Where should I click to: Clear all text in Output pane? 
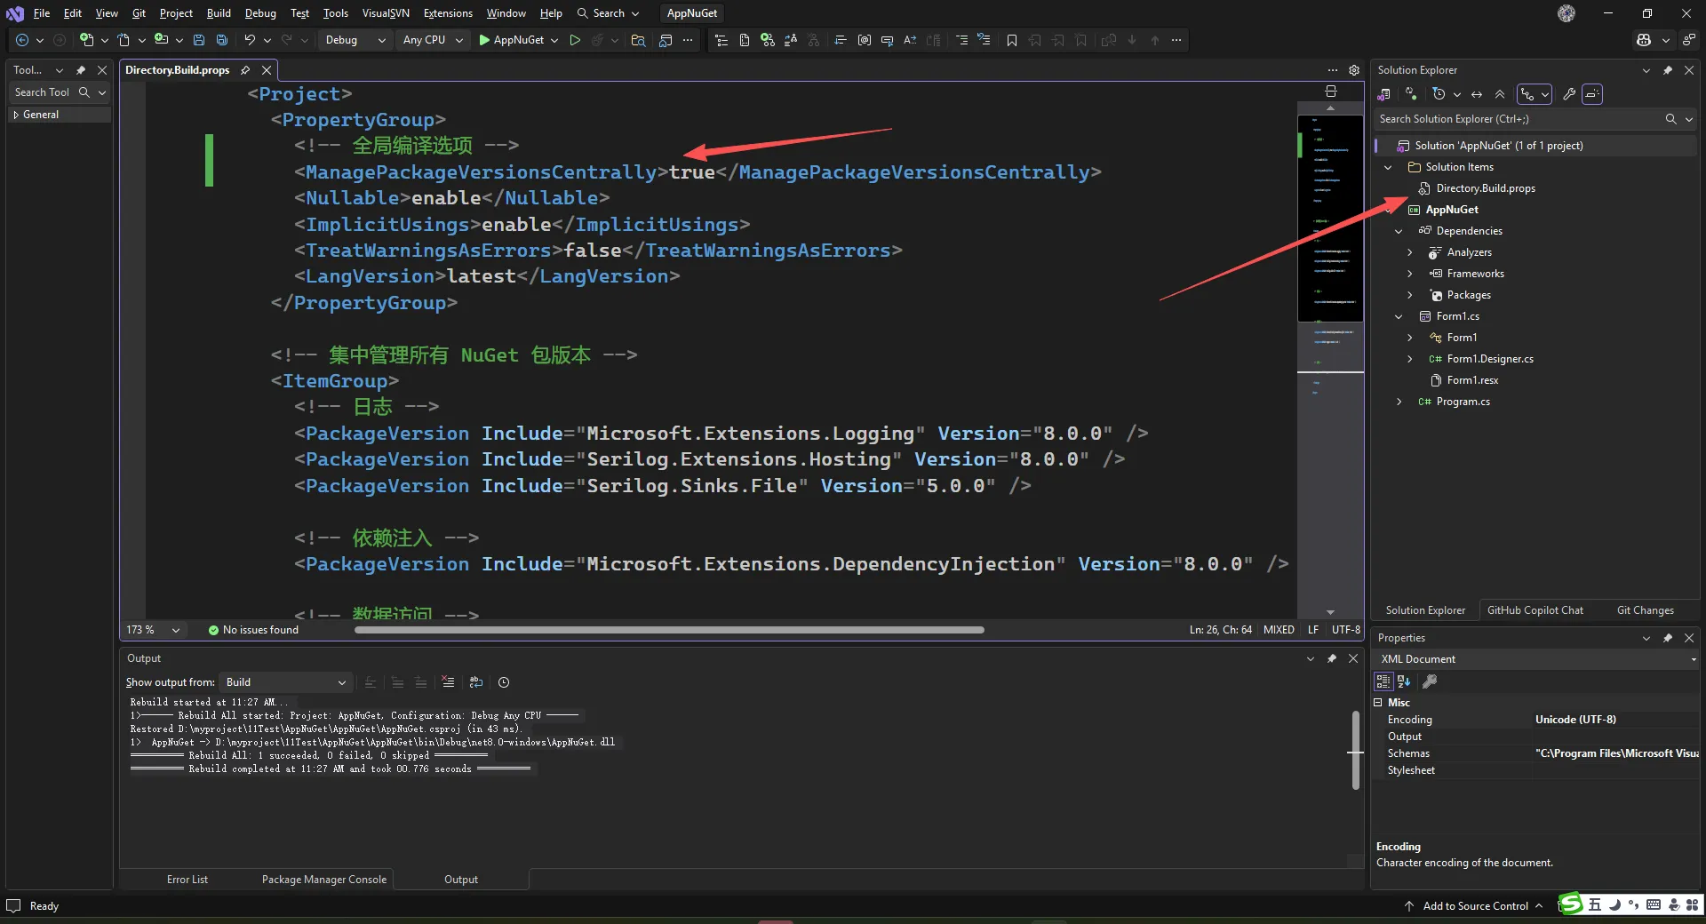click(x=448, y=682)
